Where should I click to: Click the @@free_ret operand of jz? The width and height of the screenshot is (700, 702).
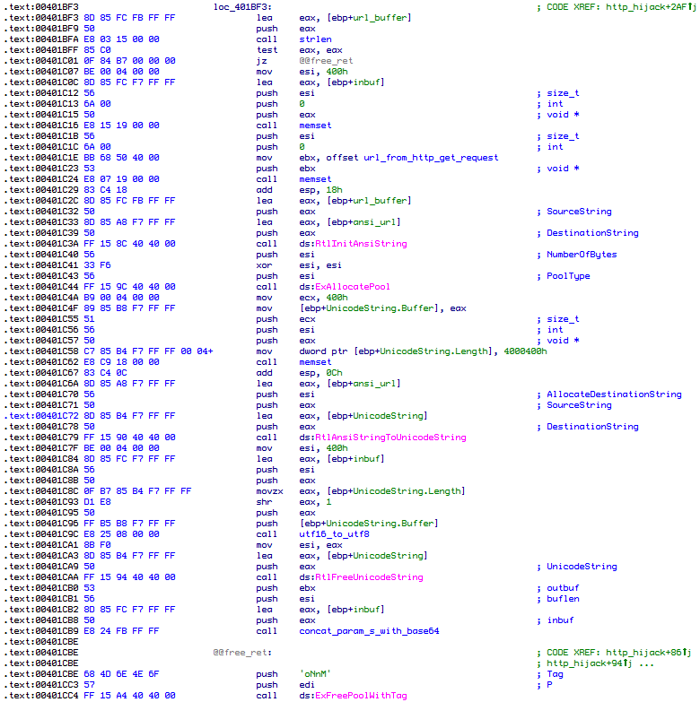[x=326, y=61]
